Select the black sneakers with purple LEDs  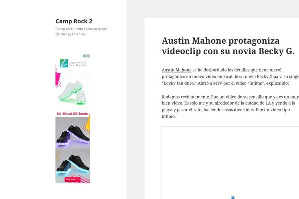[x=73, y=136]
